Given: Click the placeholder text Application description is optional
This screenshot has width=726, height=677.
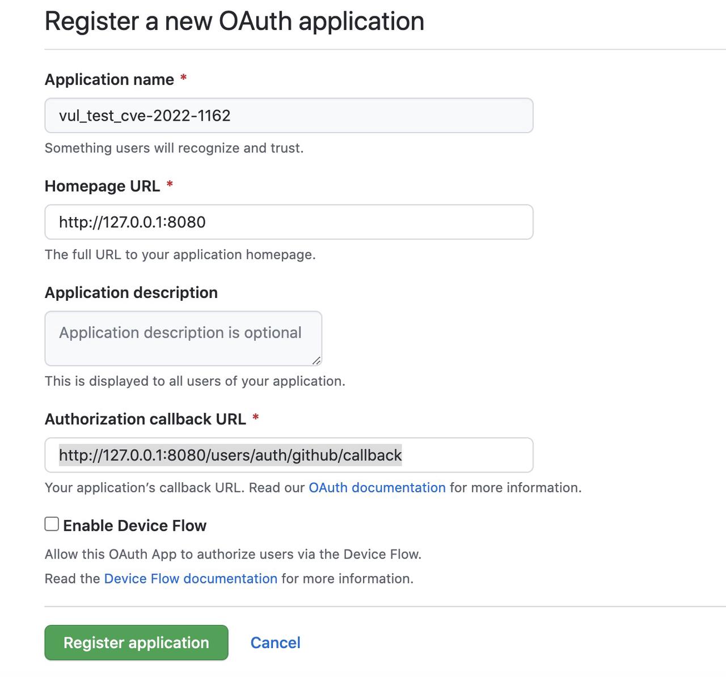Looking at the screenshot, I should (180, 333).
